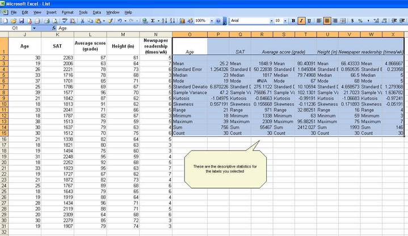
Task: Open the Data menu
Action: click(x=97, y=12)
